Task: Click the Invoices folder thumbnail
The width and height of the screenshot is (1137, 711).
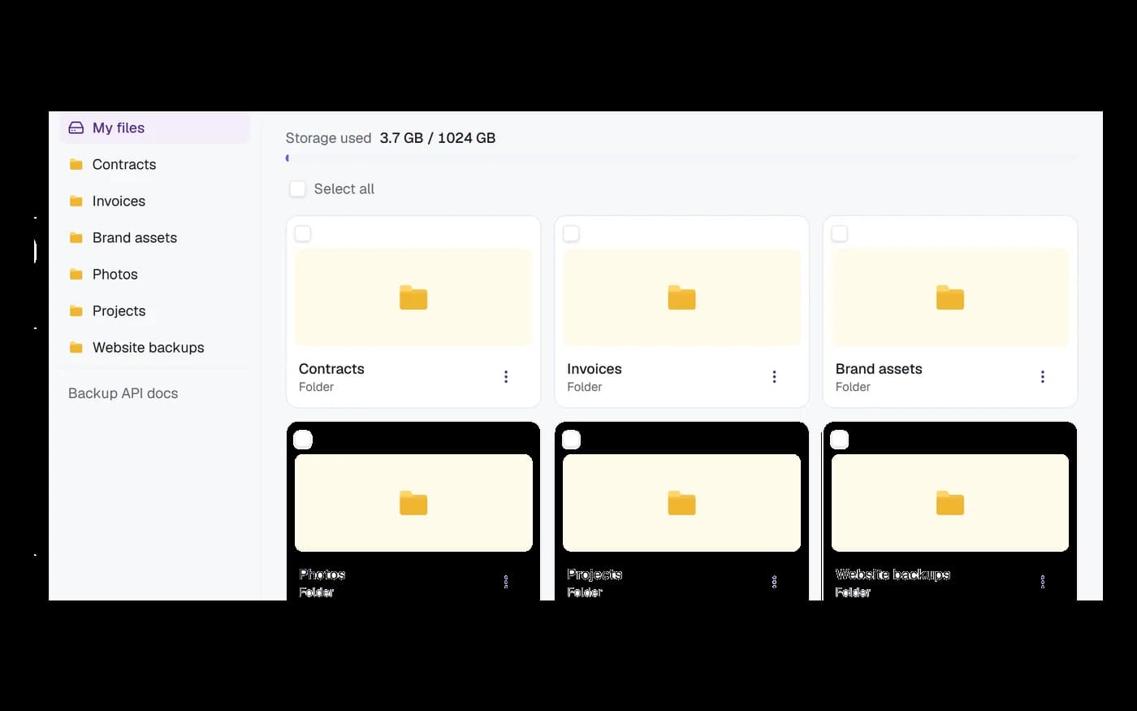Action: click(681, 298)
